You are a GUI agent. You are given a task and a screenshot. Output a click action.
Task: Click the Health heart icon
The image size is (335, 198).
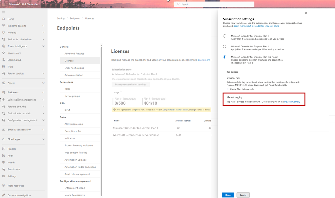[x=4, y=162]
